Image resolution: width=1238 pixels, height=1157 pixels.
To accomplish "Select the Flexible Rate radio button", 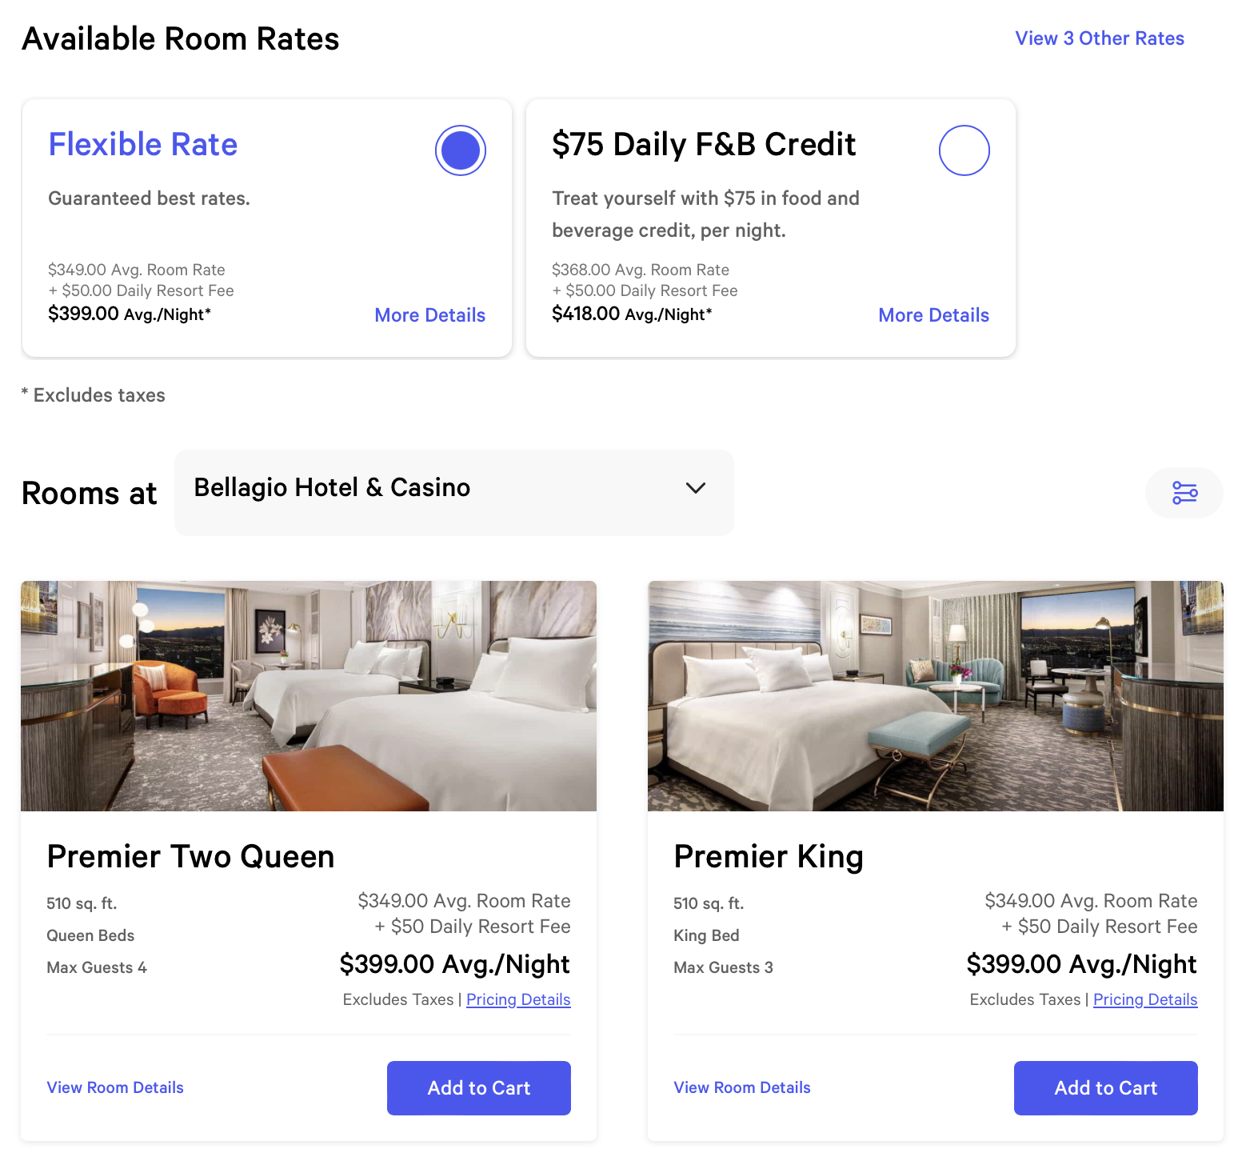I will 461,150.
